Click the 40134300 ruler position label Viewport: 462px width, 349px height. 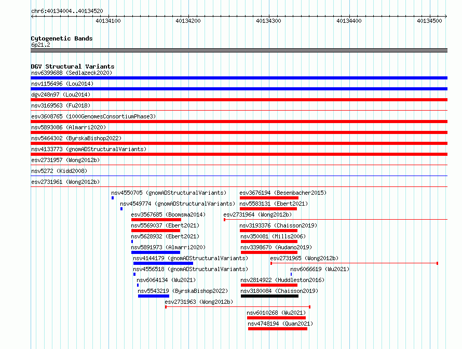click(268, 21)
